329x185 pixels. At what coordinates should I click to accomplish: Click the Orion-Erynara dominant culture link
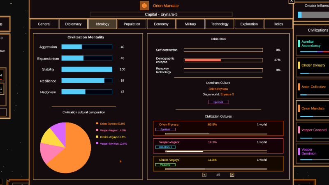tap(218, 89)
